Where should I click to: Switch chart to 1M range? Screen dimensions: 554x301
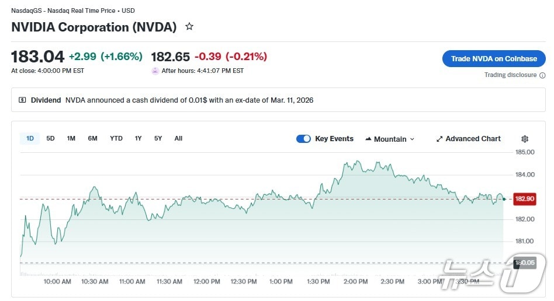pos(71,138)
